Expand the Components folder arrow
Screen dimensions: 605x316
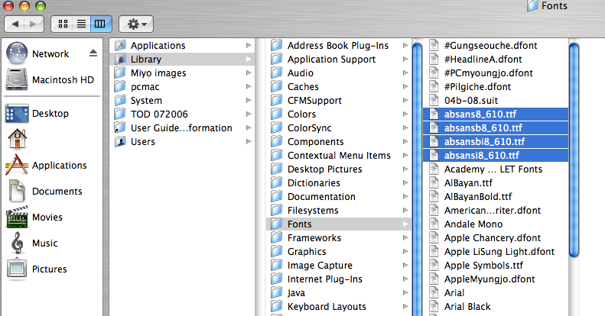(405, 142)
